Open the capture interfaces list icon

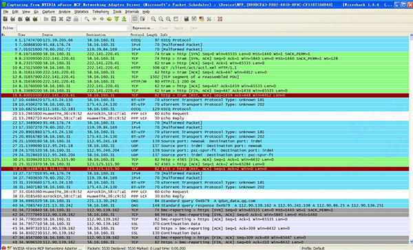click(5, 19)
